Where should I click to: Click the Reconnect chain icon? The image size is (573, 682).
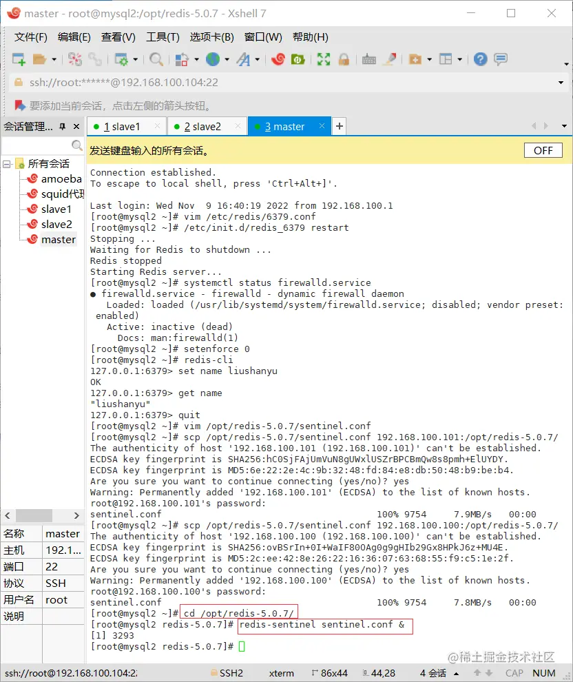(x=95, y=59)
